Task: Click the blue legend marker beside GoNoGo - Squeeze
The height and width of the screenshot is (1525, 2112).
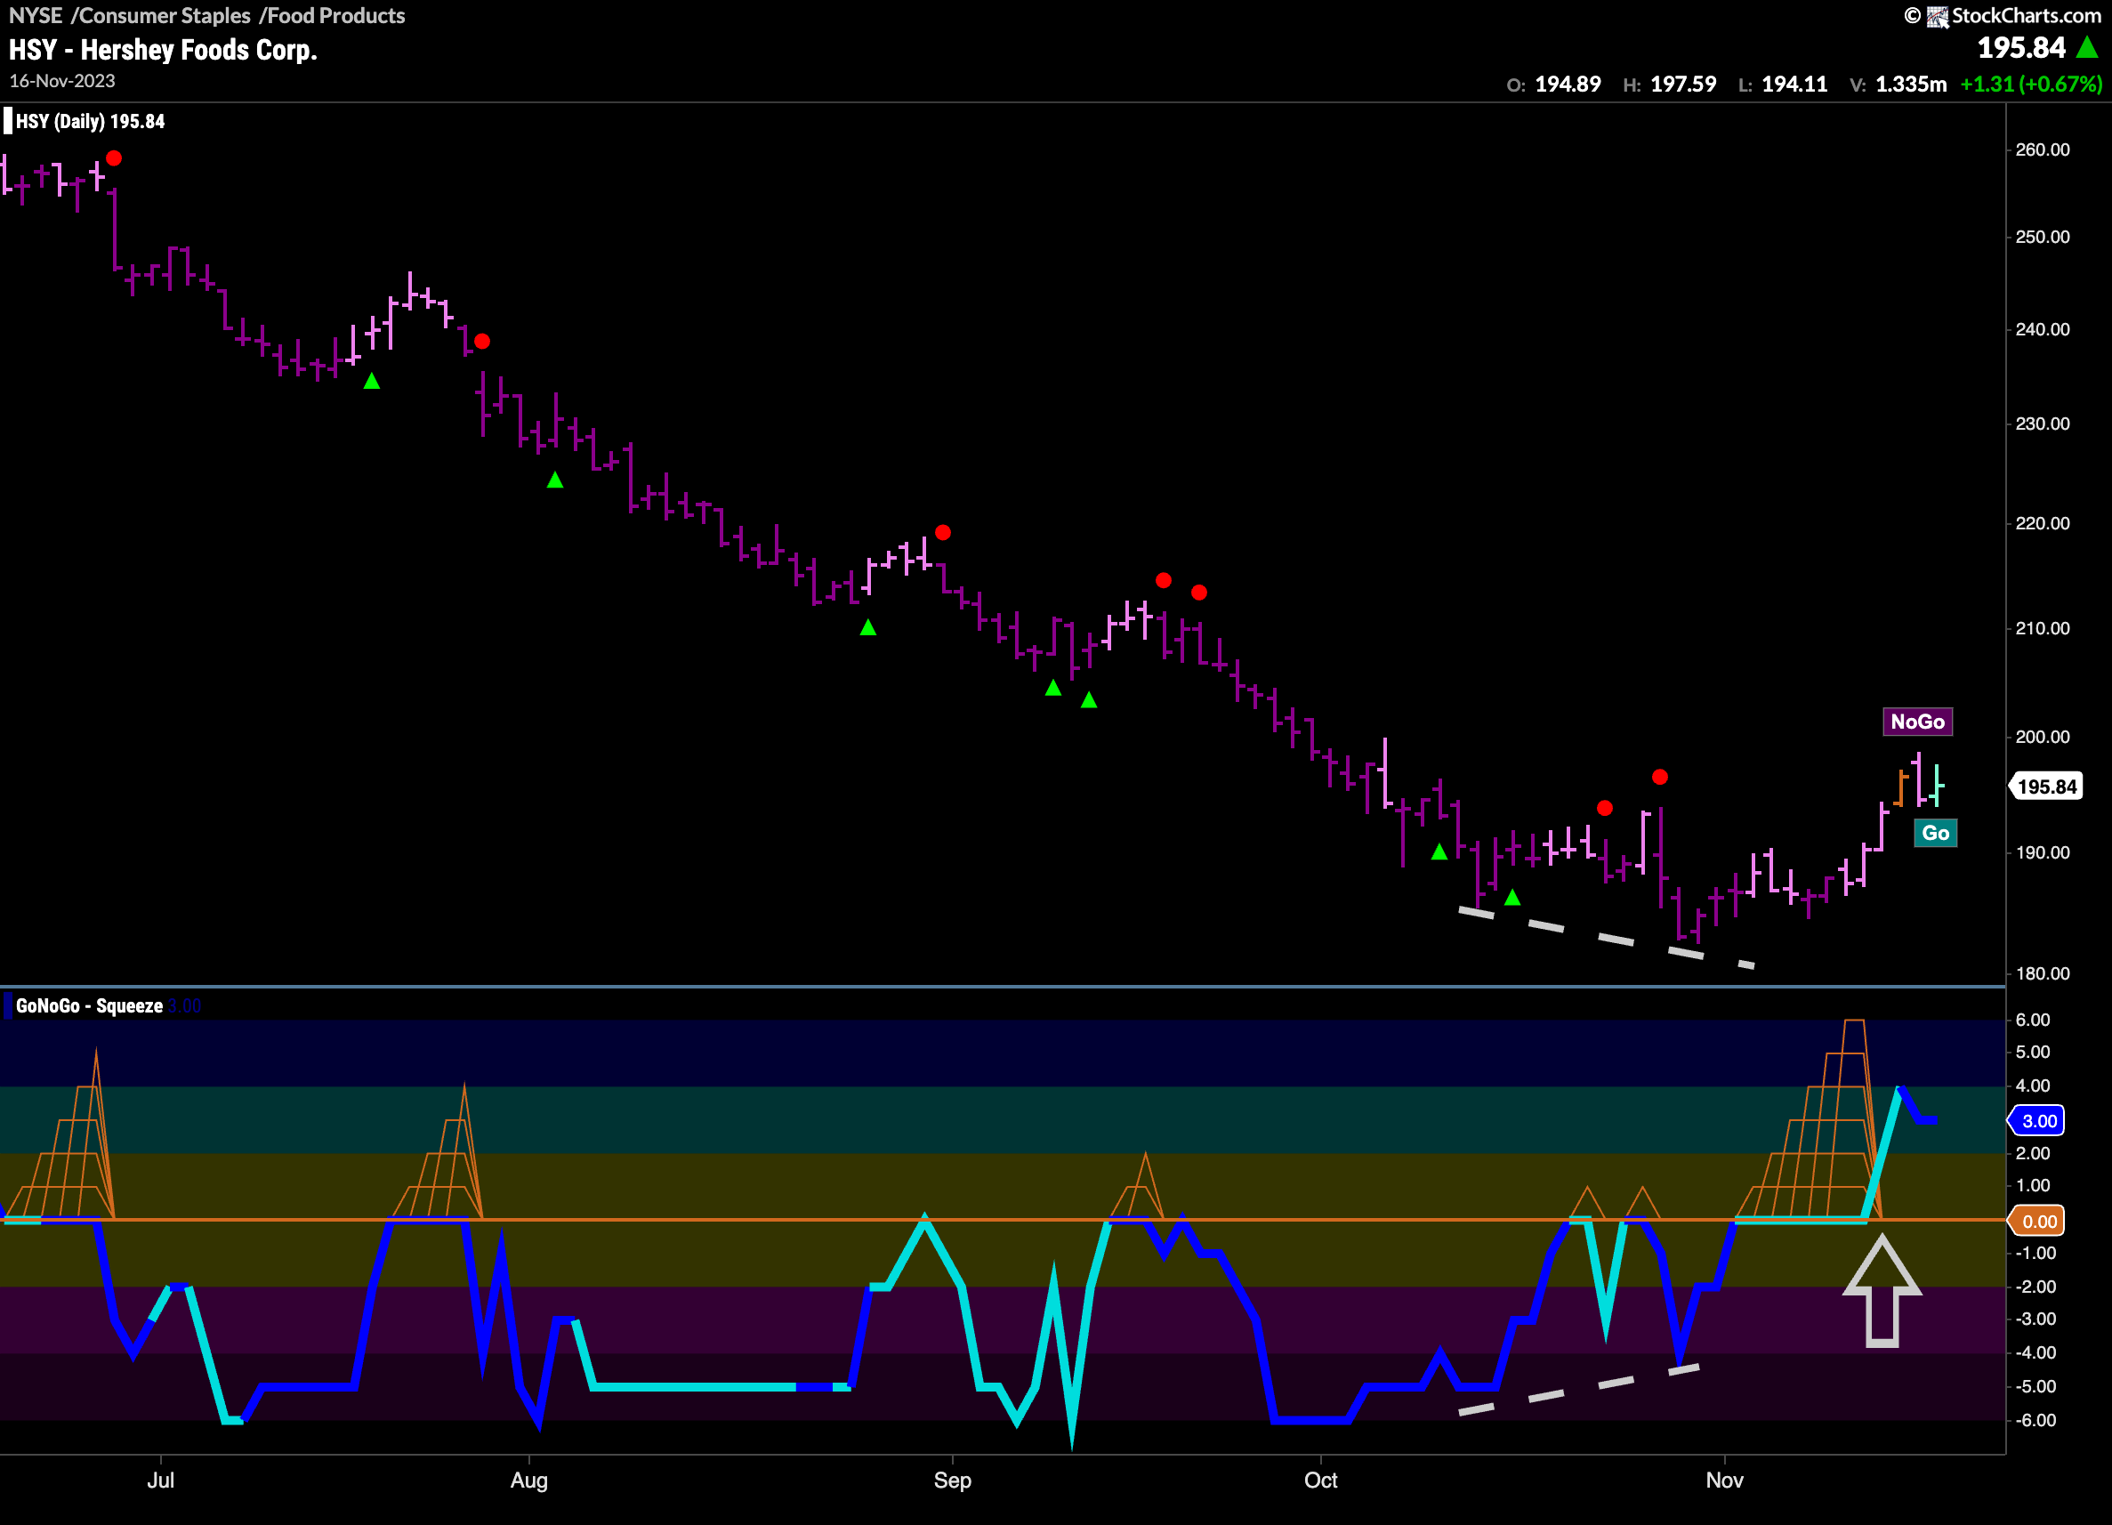Action: 8,1006
